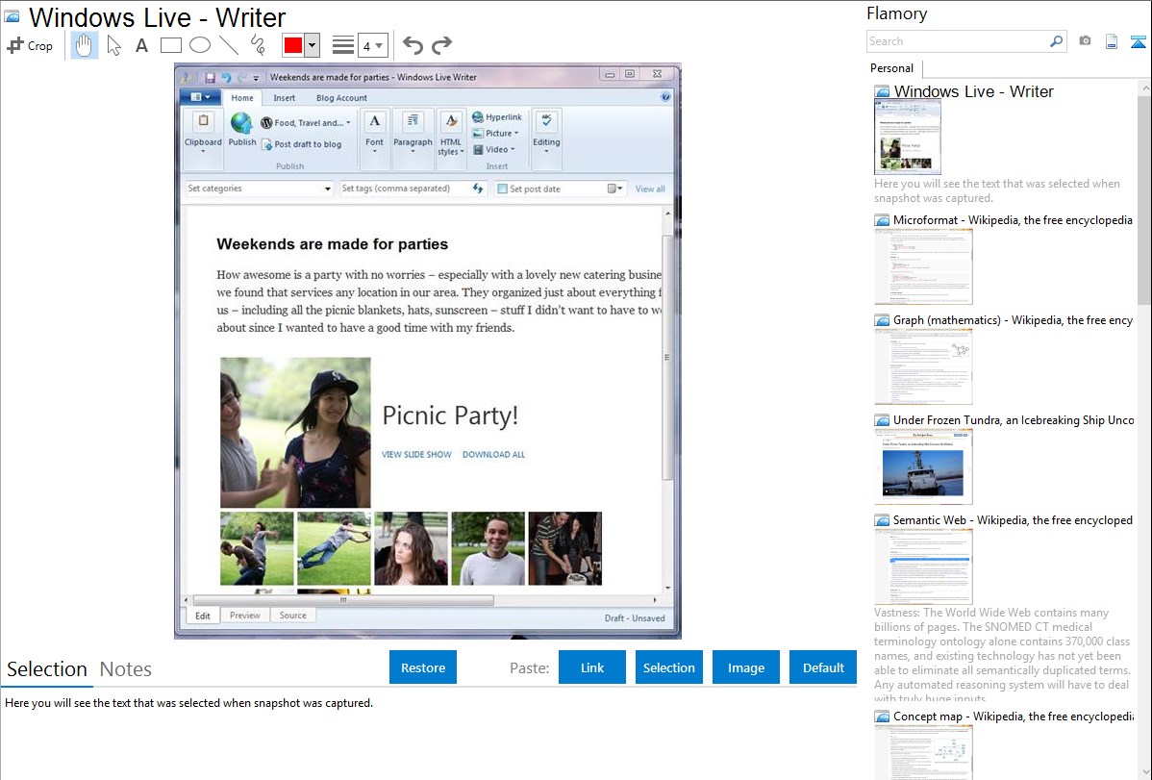Switch to the Notes tab
The height and width of the screenshot is (780, 1152).
126,669
